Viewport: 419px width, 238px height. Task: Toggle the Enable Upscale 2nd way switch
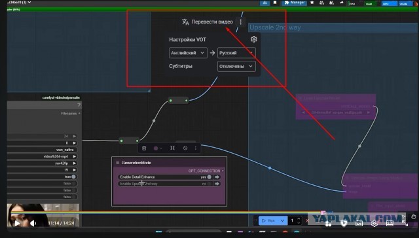[x=209, y=184]
